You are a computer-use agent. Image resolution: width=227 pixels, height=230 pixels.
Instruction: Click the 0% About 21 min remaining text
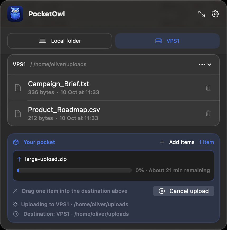point(173,170)
